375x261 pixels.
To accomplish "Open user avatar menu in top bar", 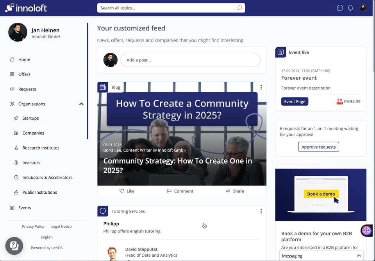I will point(363,8).
